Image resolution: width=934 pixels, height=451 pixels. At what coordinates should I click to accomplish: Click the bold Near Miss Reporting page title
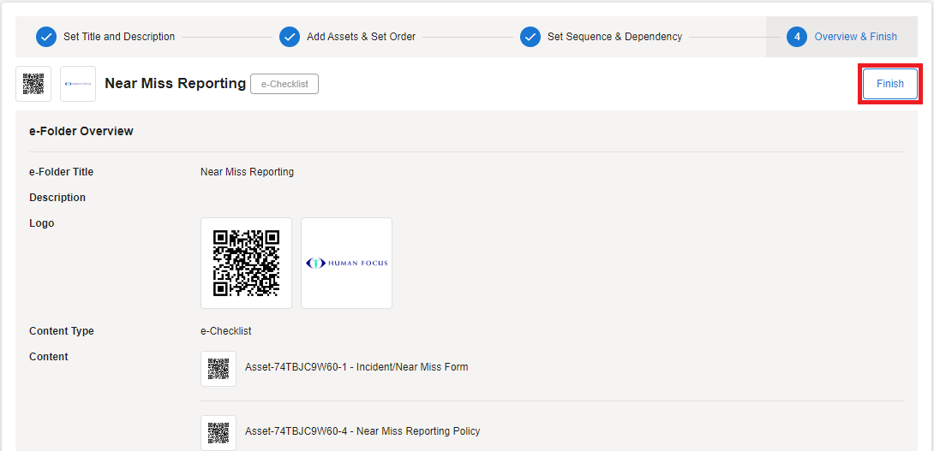pos(175,83)
